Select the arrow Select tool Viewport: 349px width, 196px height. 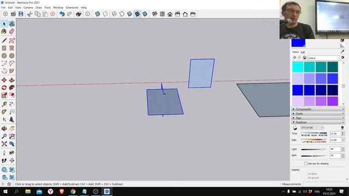click(x=4, y=24)
